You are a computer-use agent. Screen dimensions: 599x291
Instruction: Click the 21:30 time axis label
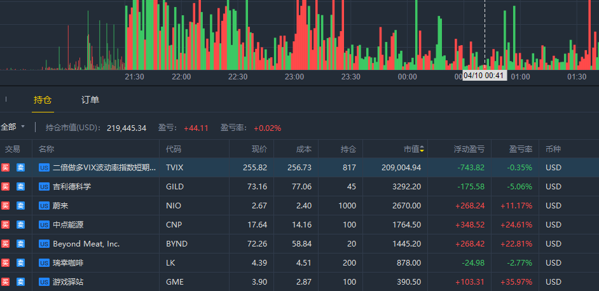click(134, 77)
